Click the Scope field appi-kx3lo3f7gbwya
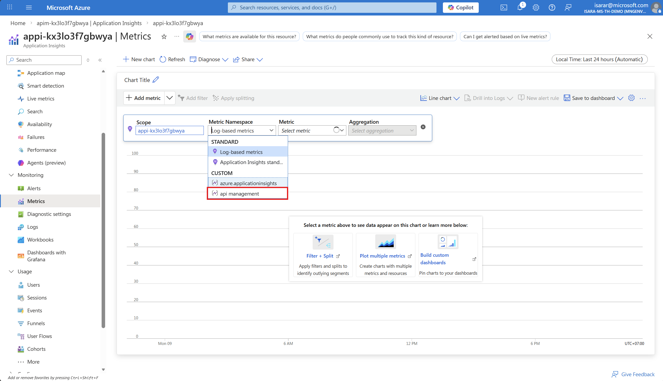The height and width of the screenshot is (381, 663). pyautogui.click(x=170, y=131)
